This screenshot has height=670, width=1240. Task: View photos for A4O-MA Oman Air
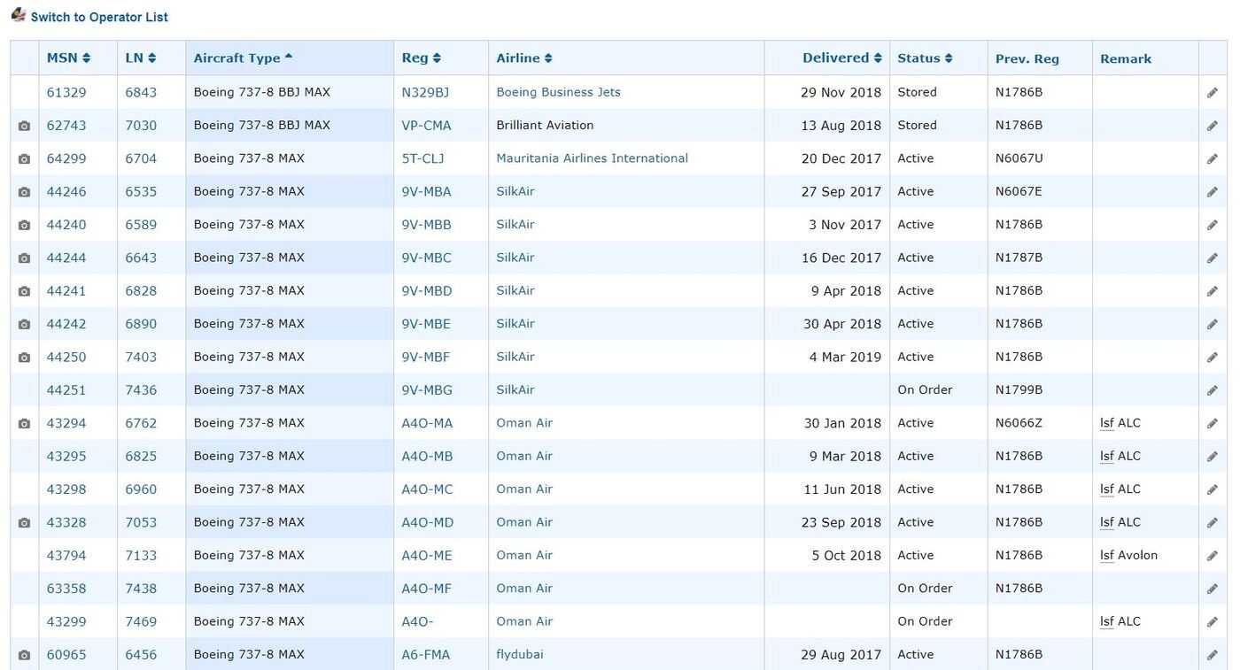(24, 424)
